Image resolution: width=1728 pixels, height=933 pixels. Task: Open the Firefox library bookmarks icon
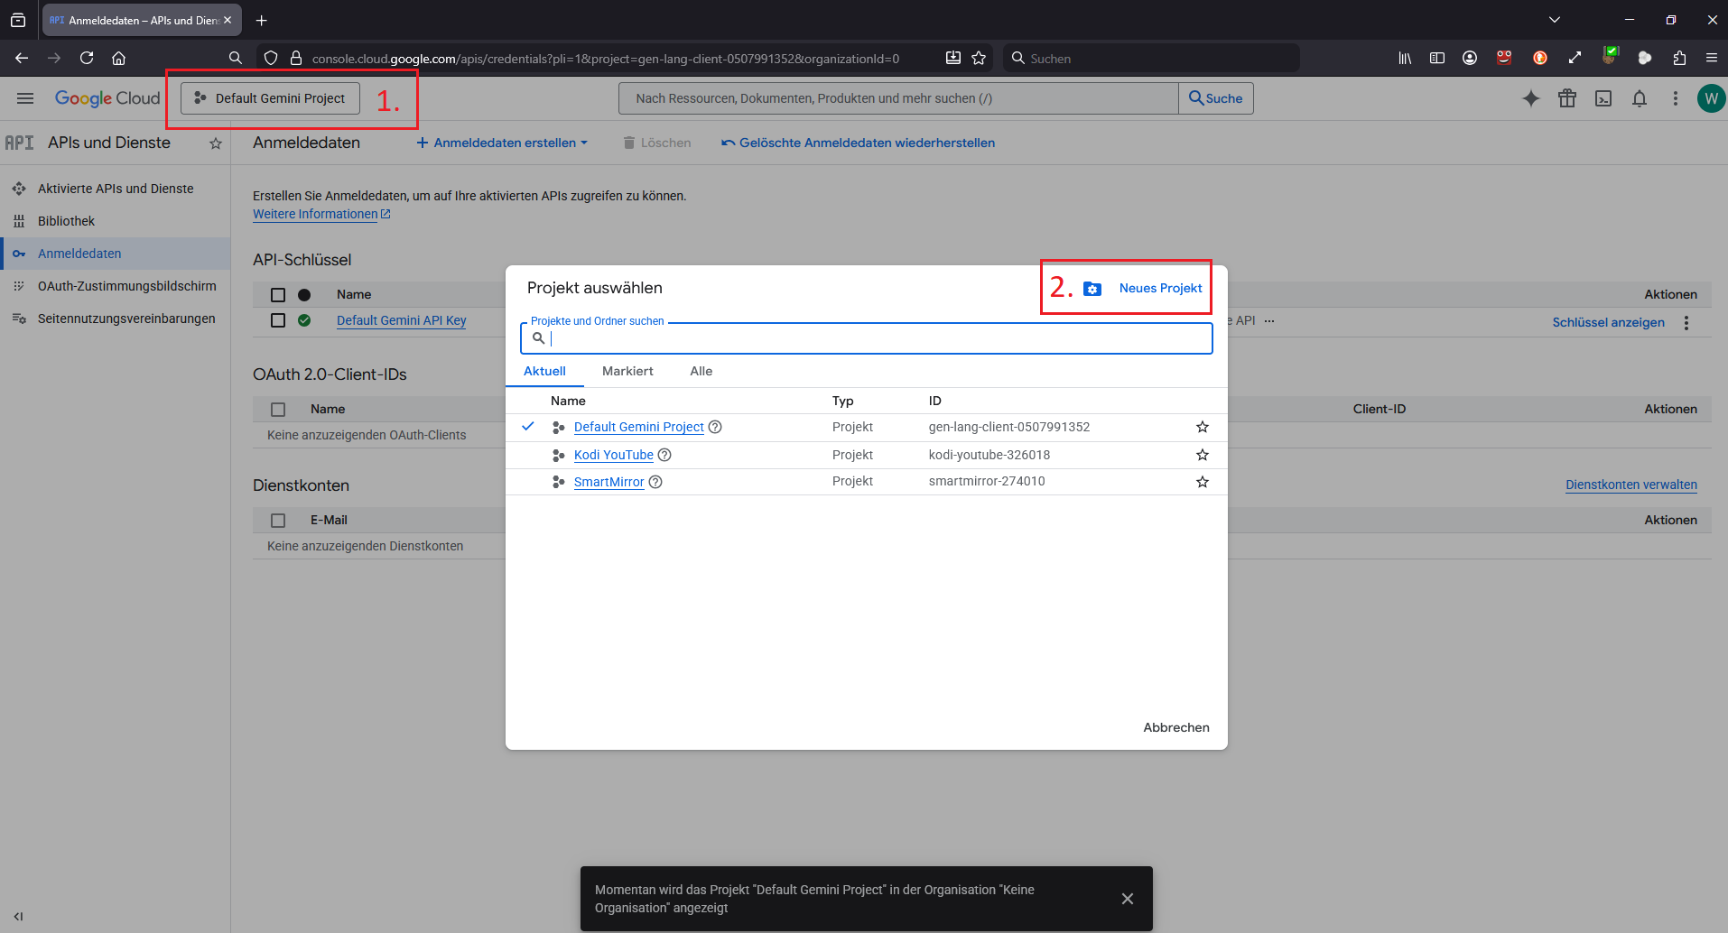tap(1405, 58)
